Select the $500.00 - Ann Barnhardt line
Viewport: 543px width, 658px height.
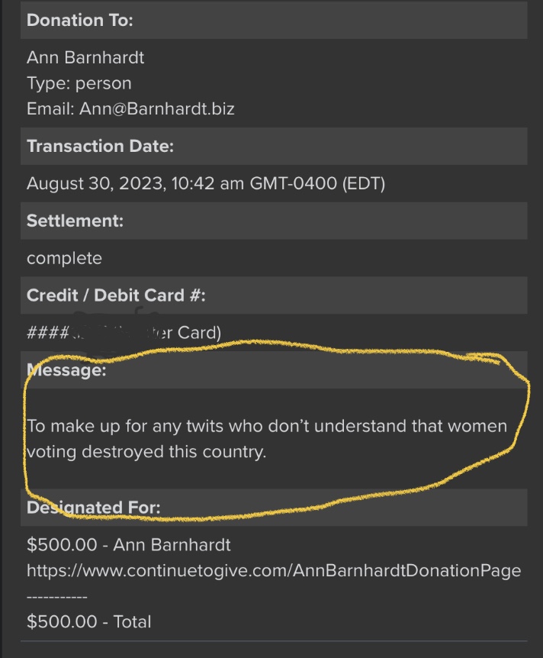coord(129,545)
